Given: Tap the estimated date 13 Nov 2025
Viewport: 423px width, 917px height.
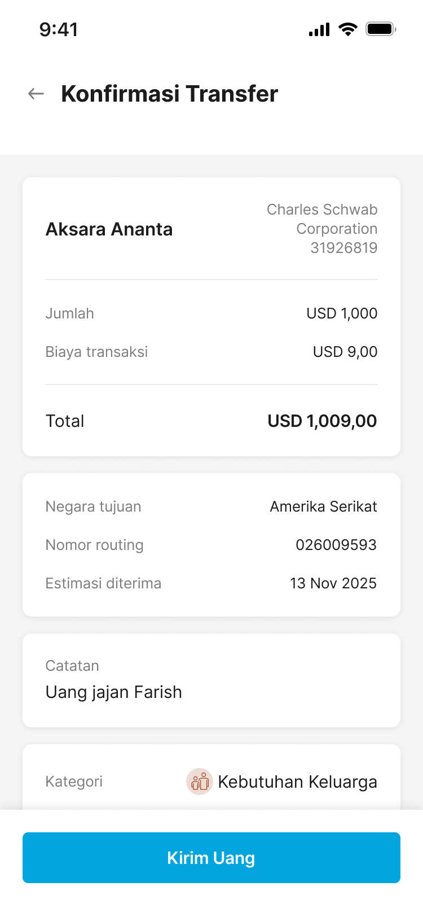Looking at the screenshot, I should click(333, 583).
